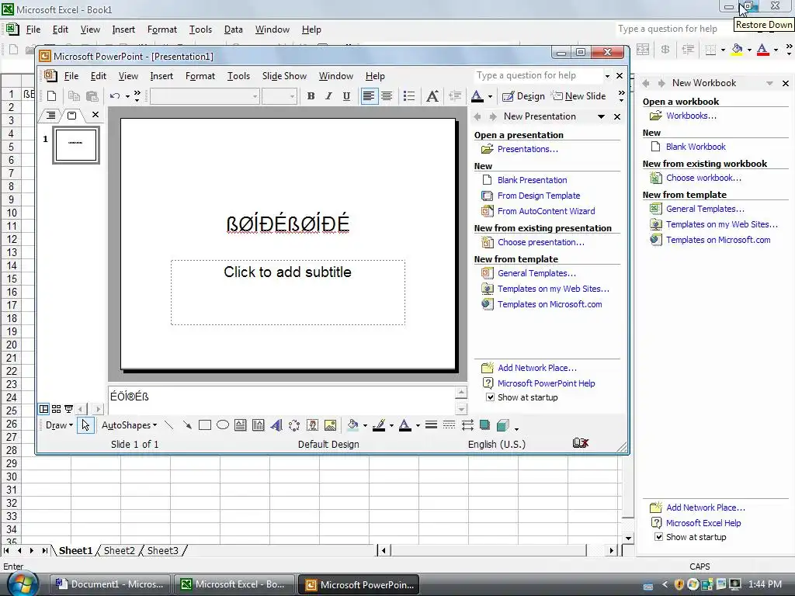Open the Font name combo box
Image resolution: width=795 pixels, height=596 pixels.
point(205,96)
